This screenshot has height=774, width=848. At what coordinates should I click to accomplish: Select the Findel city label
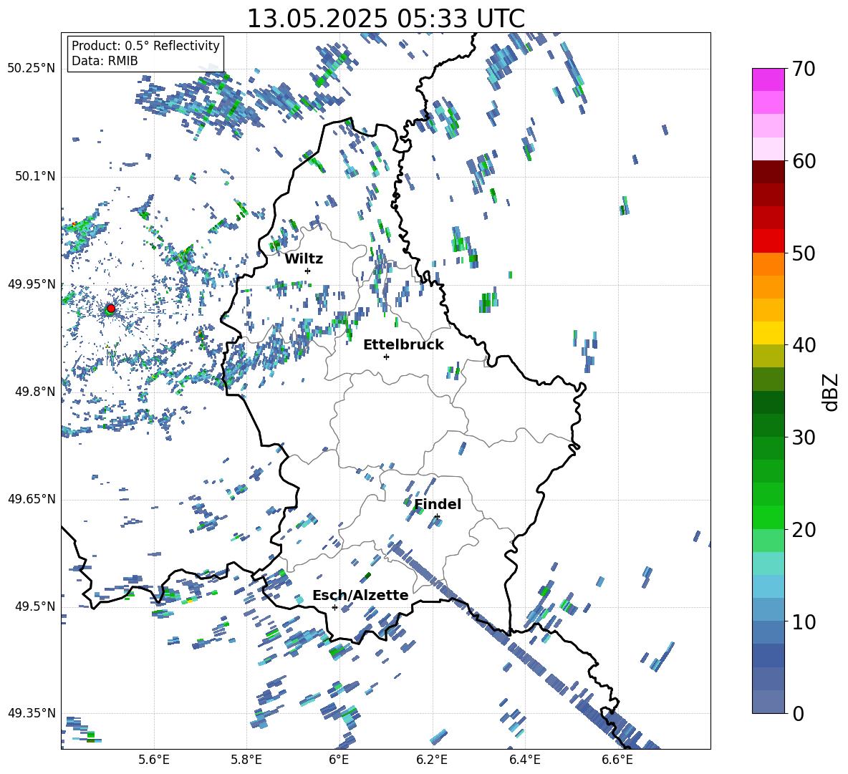pyautogui.click(x=438, y=504)
